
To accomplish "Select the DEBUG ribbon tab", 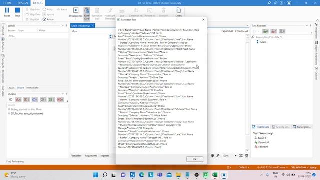I will [38, 3].
